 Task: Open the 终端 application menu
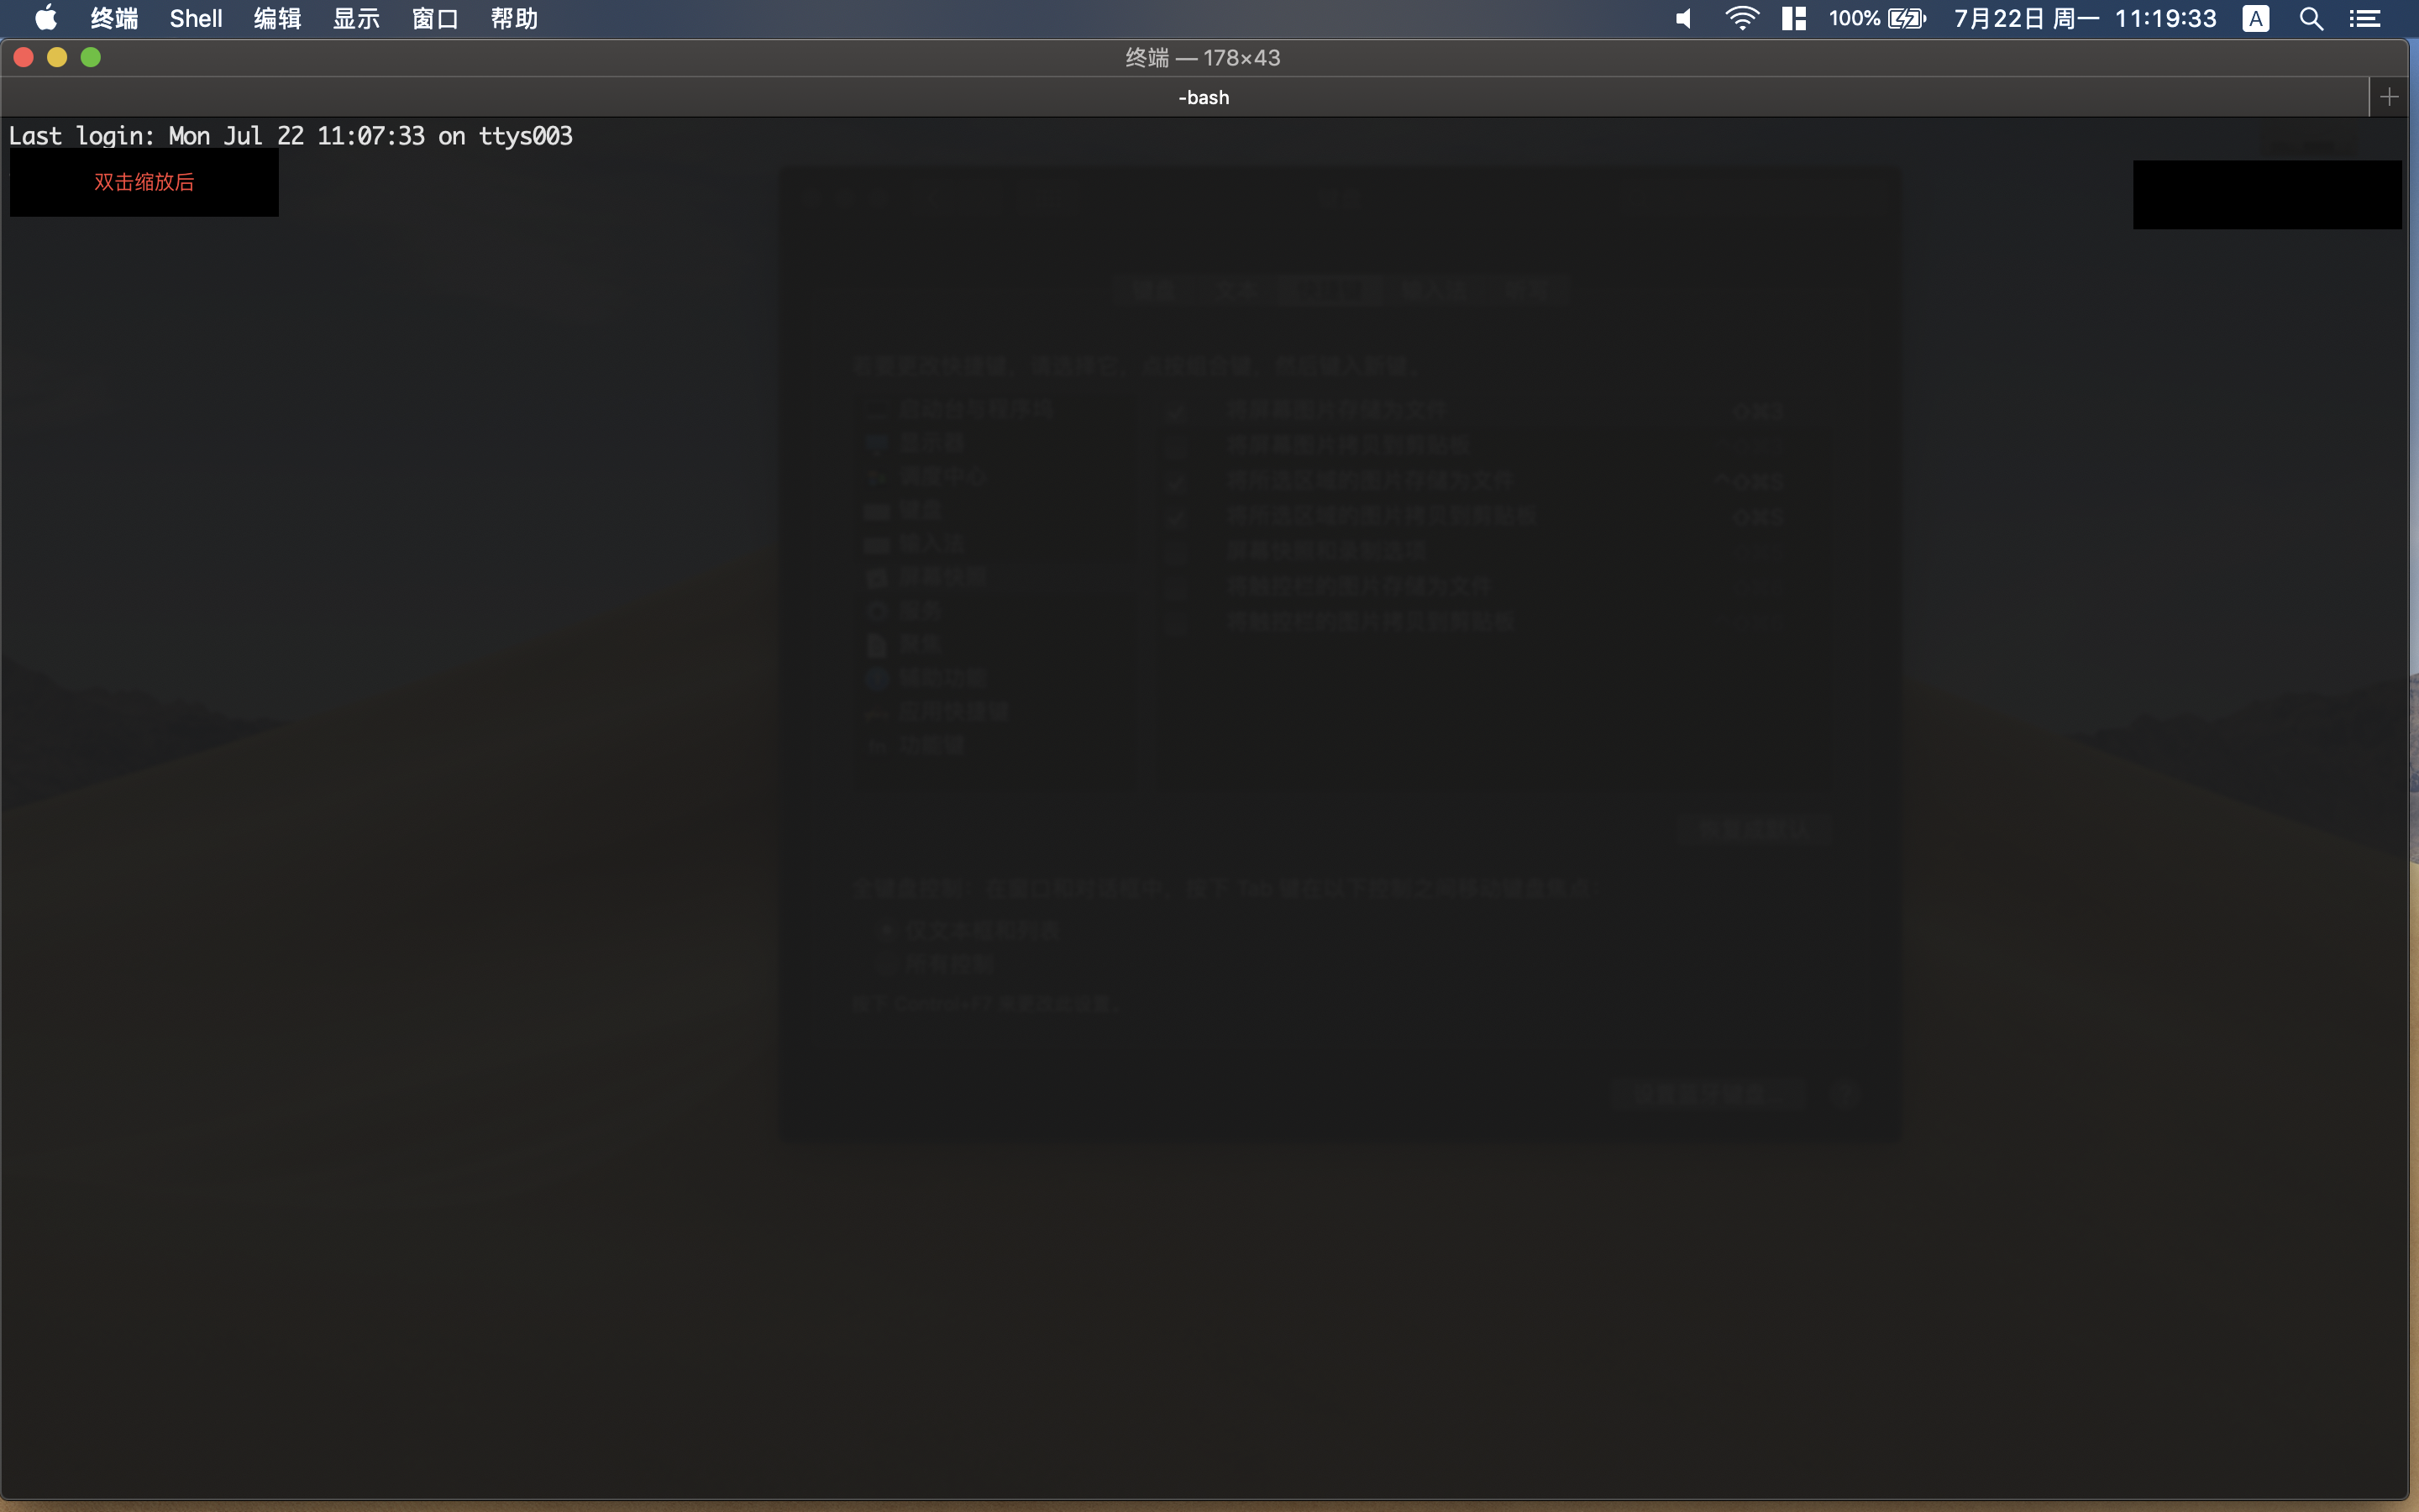pyautogui.click(x=114, y=18)
